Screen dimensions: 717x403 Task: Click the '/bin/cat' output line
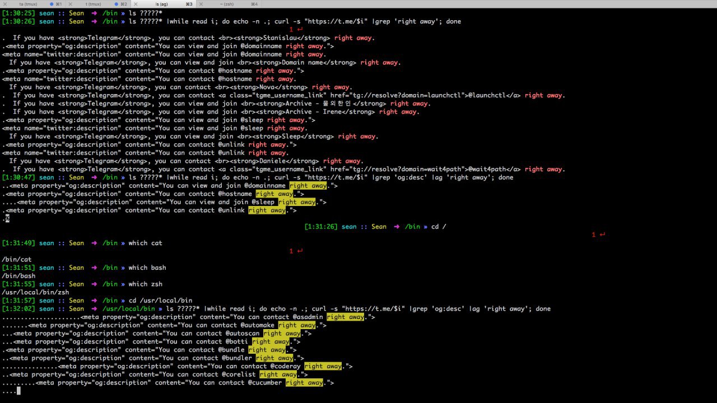point(17,260)
